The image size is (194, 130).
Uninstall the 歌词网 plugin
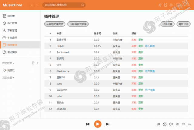(134, 58)
